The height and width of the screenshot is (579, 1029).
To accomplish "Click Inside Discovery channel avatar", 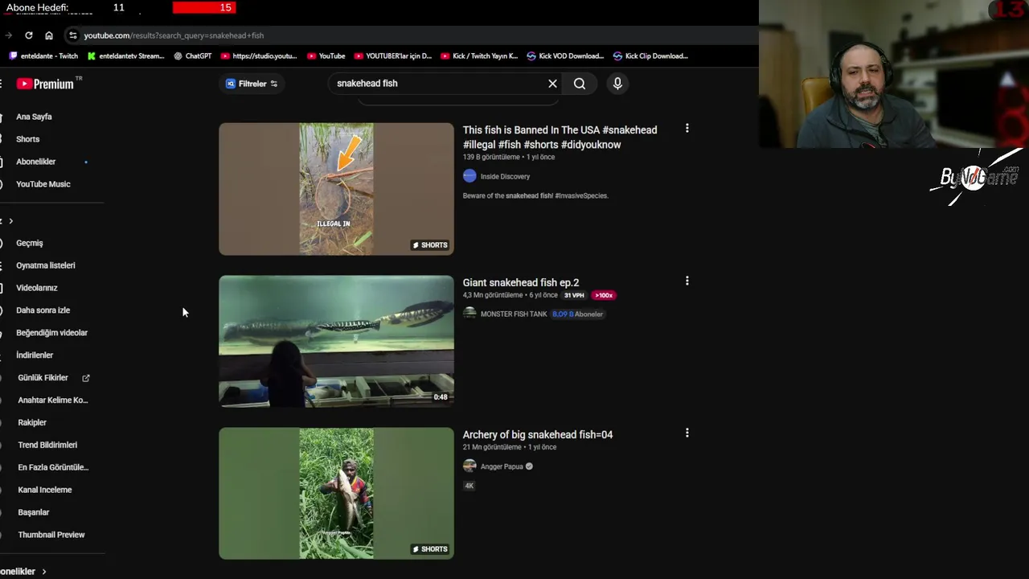I will tap(469, 176).
